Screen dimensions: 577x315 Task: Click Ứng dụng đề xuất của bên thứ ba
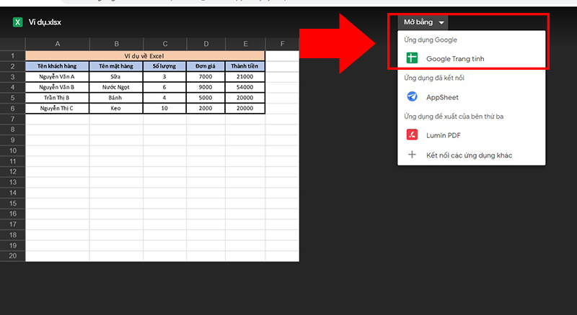coord(454,117)
